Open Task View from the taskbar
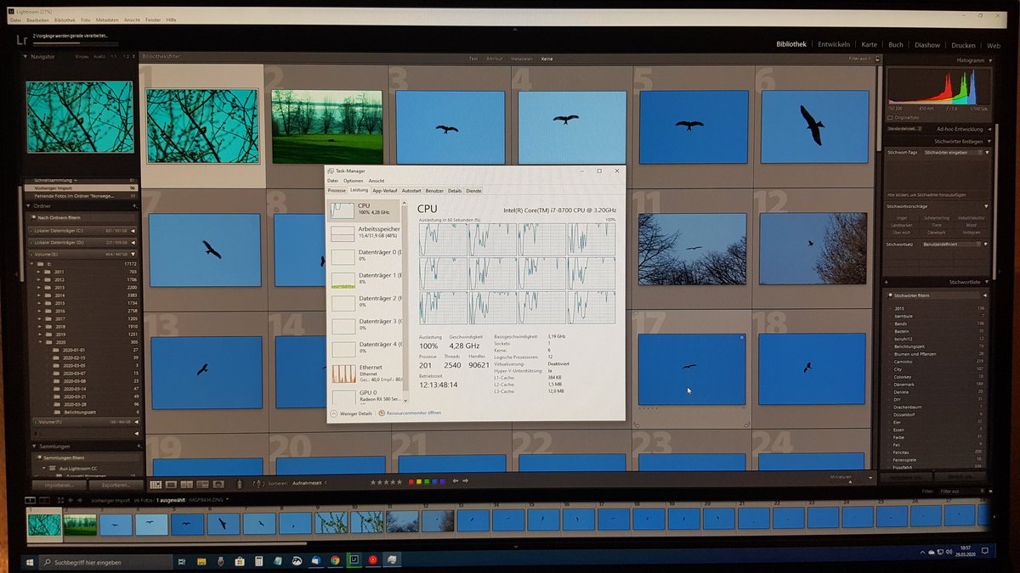This screenshot has width=1020, height=573. 182,562
